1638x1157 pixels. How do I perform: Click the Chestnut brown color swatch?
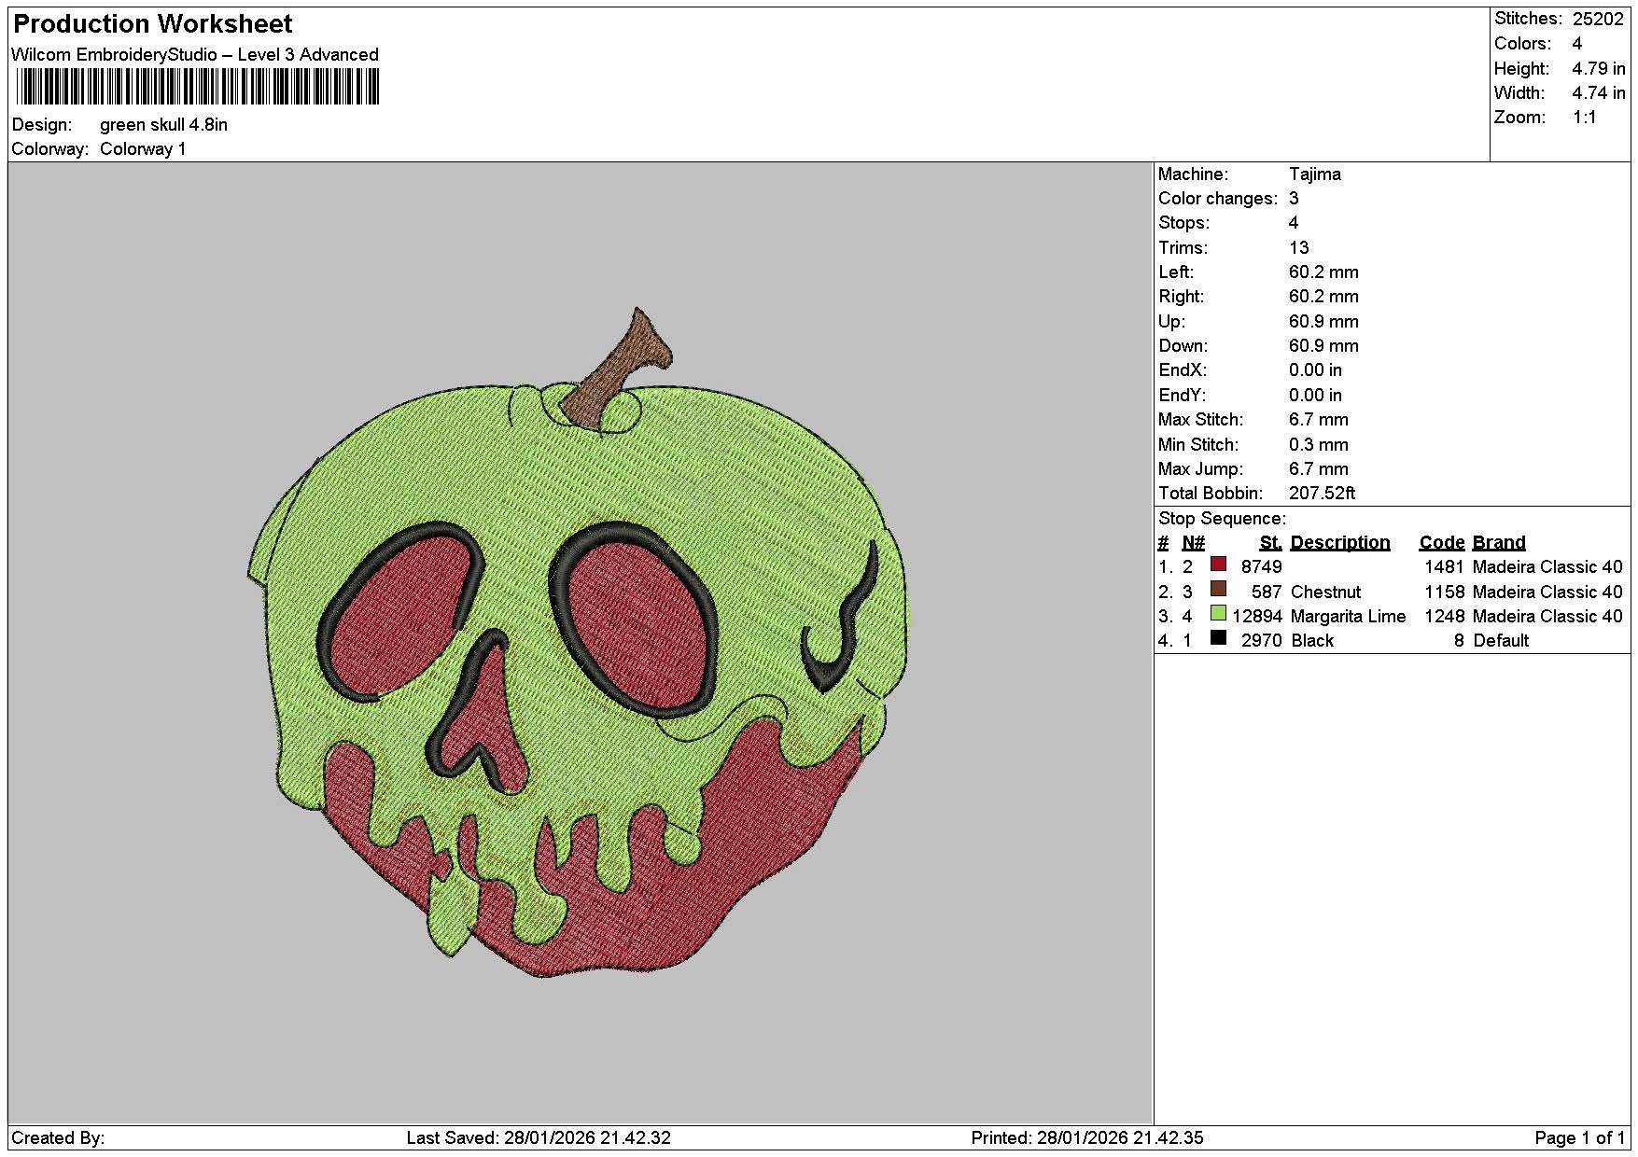coord(1218,589)
